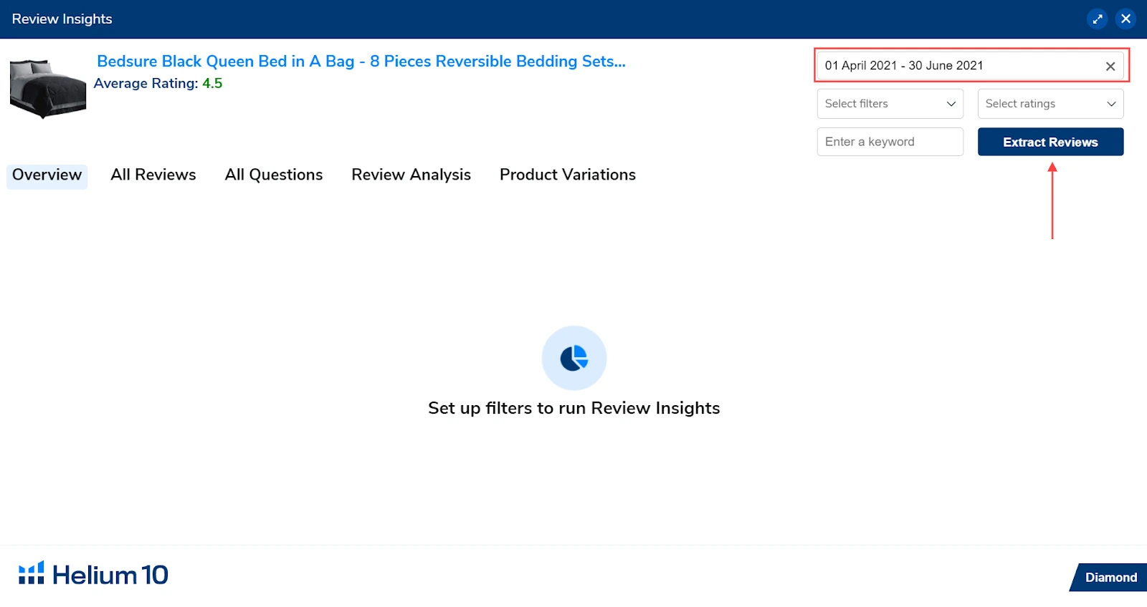Clear the selected date range
This screenshot has height=607, width=1147.
pyautogui.click(x=1110, y=67)
